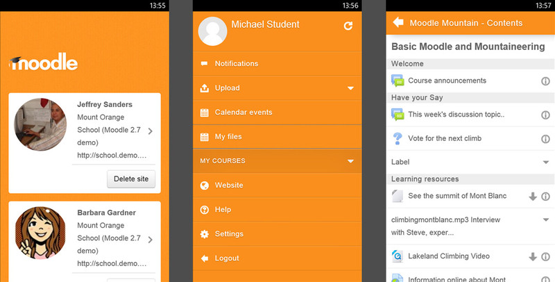555x282 pixels.
Task: Click Lakeland Climbing Video file icon
Action: point(398,256)
